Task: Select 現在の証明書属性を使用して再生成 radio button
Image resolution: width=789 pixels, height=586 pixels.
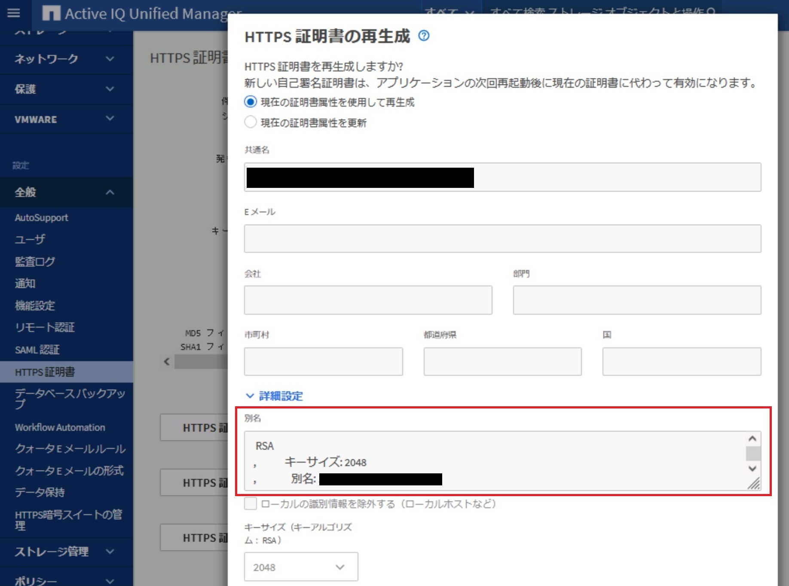Action: coord(251,102)
